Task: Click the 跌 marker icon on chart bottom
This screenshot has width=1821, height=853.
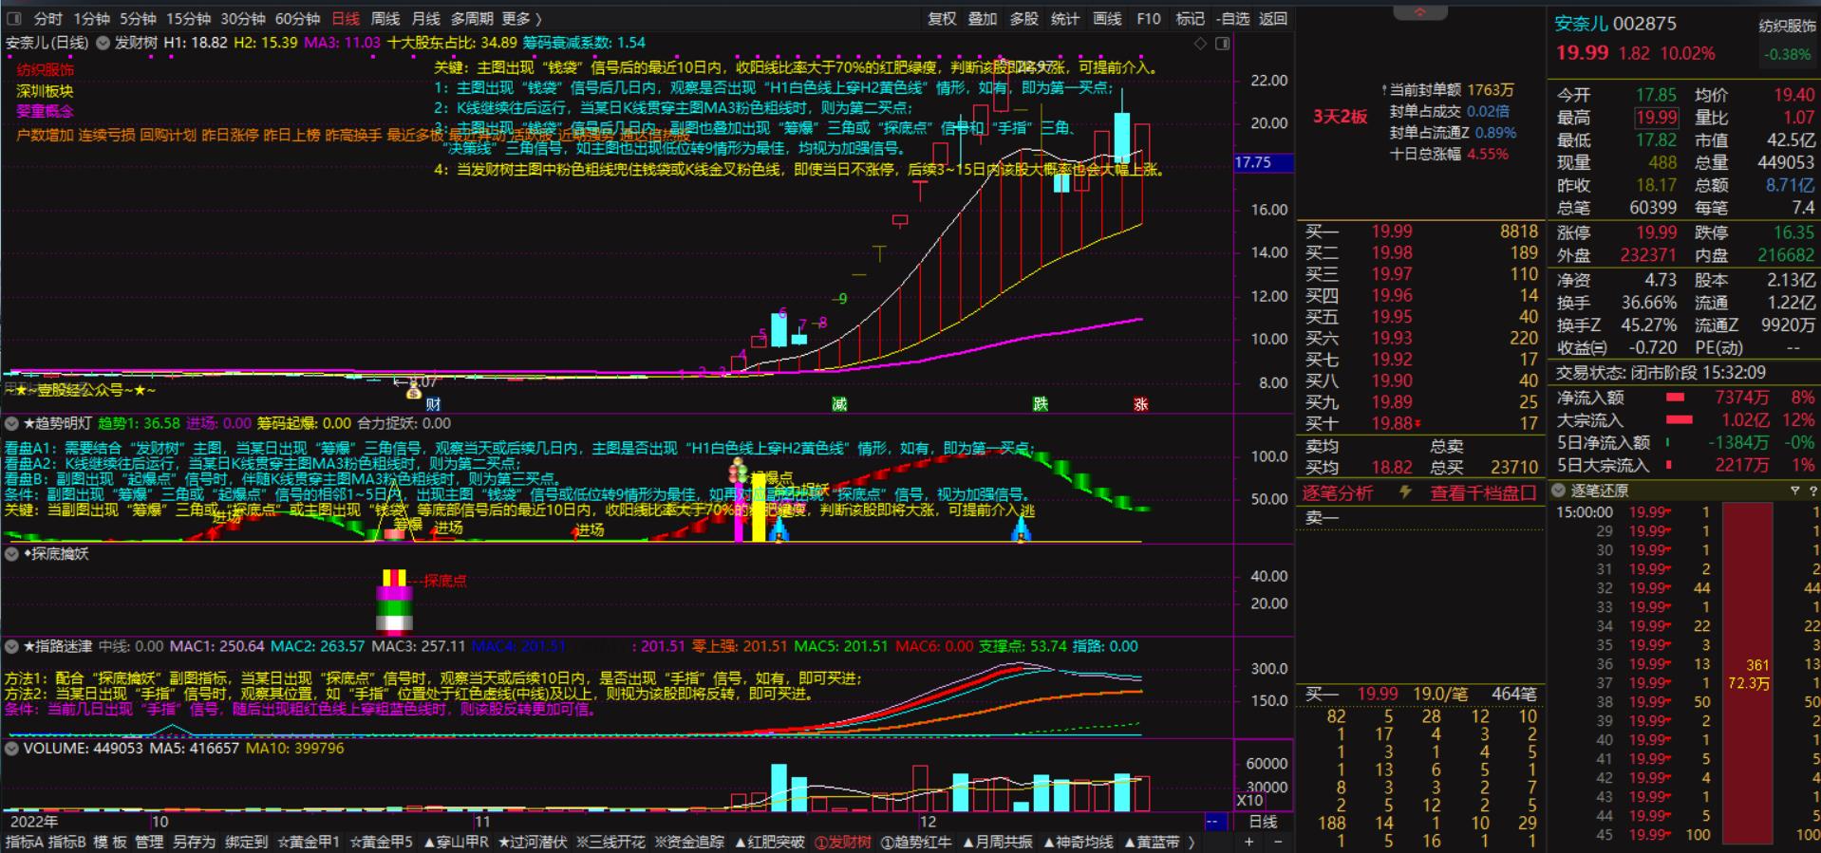Action: (1041, 404)
